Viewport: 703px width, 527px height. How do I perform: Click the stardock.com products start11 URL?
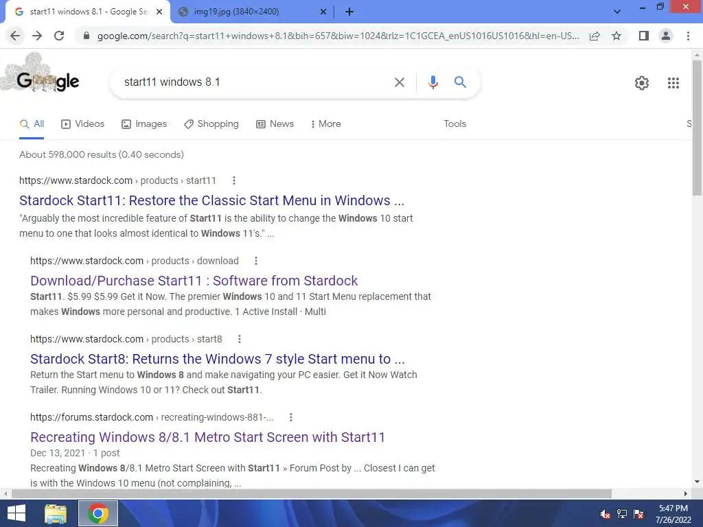pos(117,180)
